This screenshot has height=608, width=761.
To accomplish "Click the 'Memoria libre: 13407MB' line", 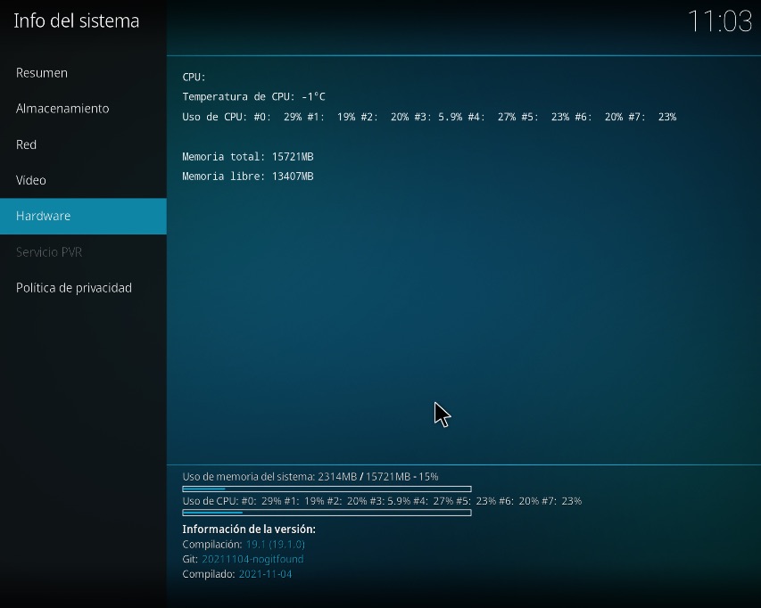I will pos(248,176).
